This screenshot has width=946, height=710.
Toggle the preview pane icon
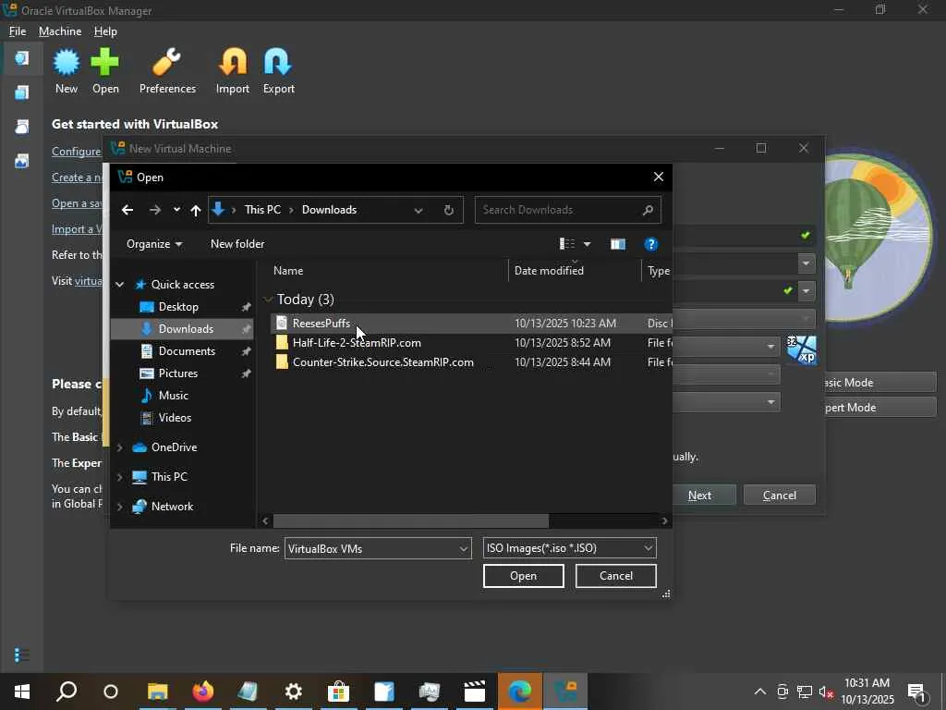tap(618, 244)
